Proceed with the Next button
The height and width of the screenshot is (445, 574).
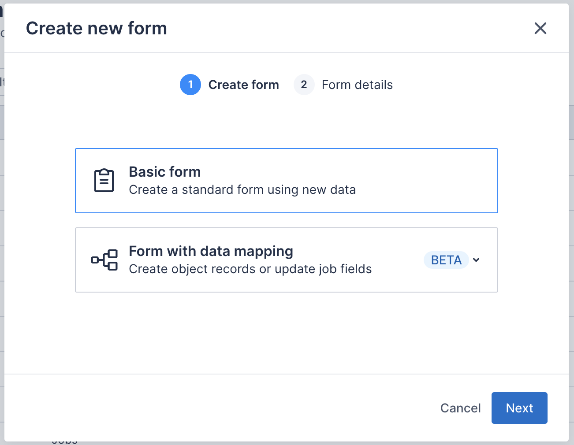click(519, 408)
